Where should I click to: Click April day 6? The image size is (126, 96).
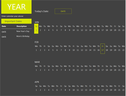click(x=57, y=90)
